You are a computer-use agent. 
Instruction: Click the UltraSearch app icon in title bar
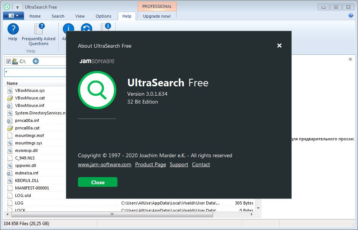point(7,7)
